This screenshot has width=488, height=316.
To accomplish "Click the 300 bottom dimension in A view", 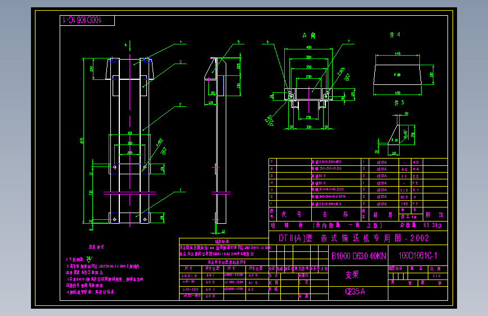I will (308, 127).
